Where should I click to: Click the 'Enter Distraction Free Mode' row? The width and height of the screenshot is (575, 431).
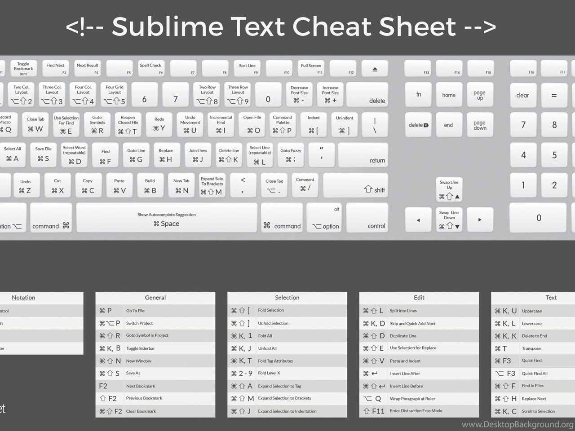click(419, 411)
